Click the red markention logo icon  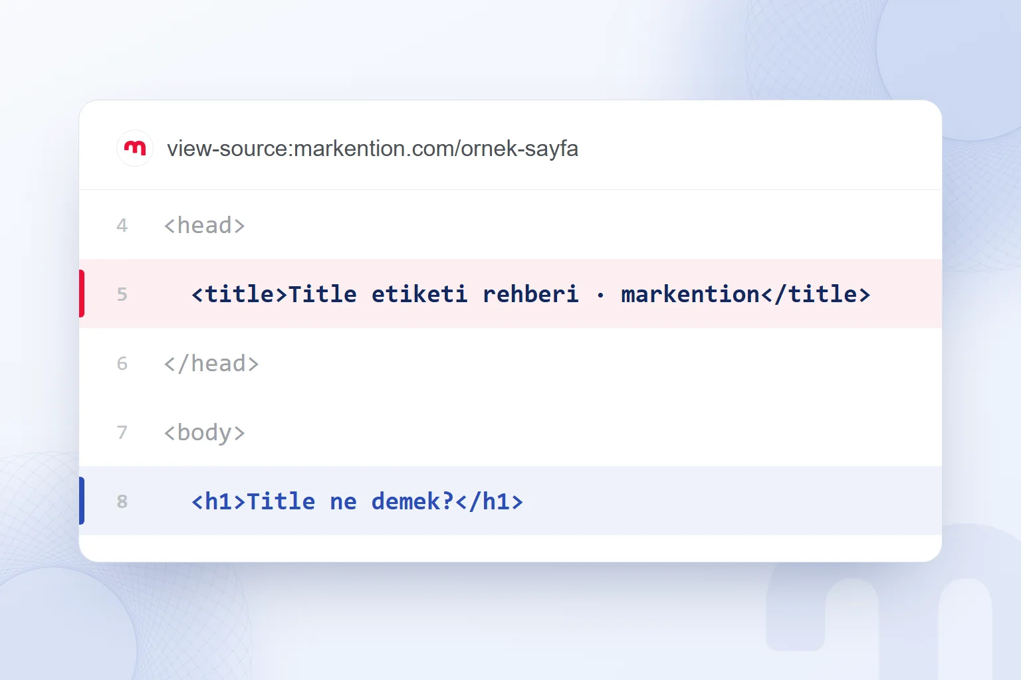coord(135,148)
